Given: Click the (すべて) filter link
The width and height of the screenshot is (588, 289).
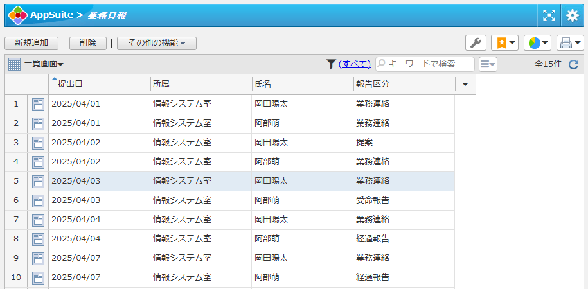Looking at the screenshot, I should [355, 64].
